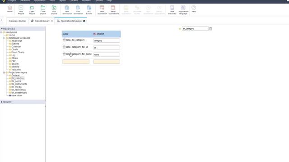This screenshot has height=162, width=289.
Task: Open the Database menu
Action: [x=25, y=1]
